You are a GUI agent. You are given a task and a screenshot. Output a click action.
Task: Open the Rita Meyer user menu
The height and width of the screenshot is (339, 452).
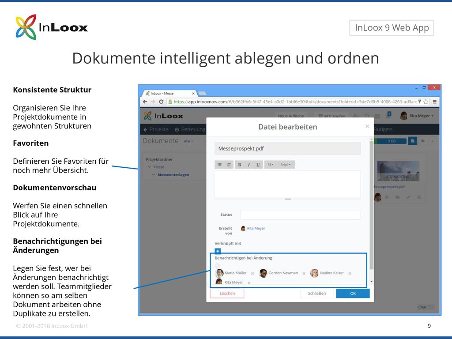[x=417, y=116]
